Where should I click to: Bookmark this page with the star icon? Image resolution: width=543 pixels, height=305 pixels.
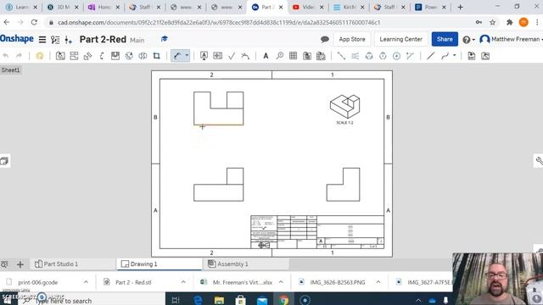point(492,23)
